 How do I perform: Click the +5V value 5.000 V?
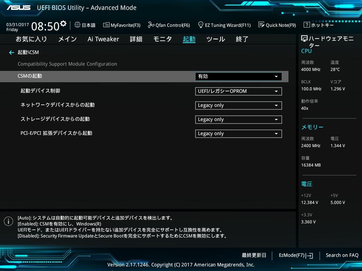(338, 203)
